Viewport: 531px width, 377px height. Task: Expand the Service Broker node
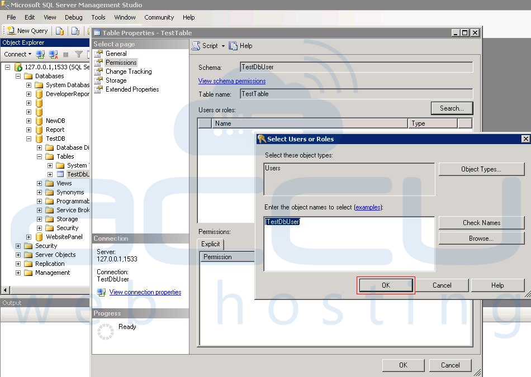(x=40, y=210)
